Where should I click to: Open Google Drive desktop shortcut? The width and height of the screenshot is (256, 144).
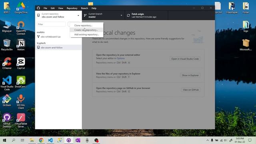tap(21, 8)
